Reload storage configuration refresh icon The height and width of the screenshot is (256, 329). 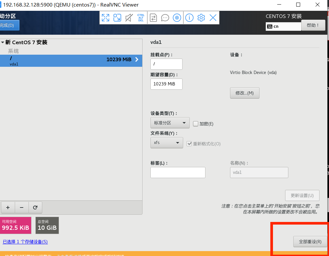(x=35, y=208)
